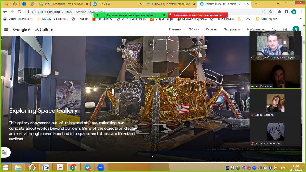Select Аліна Сергіївна's video thumbnail
Image resolution: width=306 pixels, height=172 pixels.
coord(275,74)
